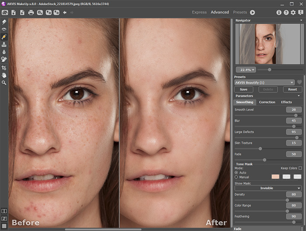306x231 pixels.
Task: Select Manual tone mask mode
Action: pyautogui.click(x=236, y=177)
